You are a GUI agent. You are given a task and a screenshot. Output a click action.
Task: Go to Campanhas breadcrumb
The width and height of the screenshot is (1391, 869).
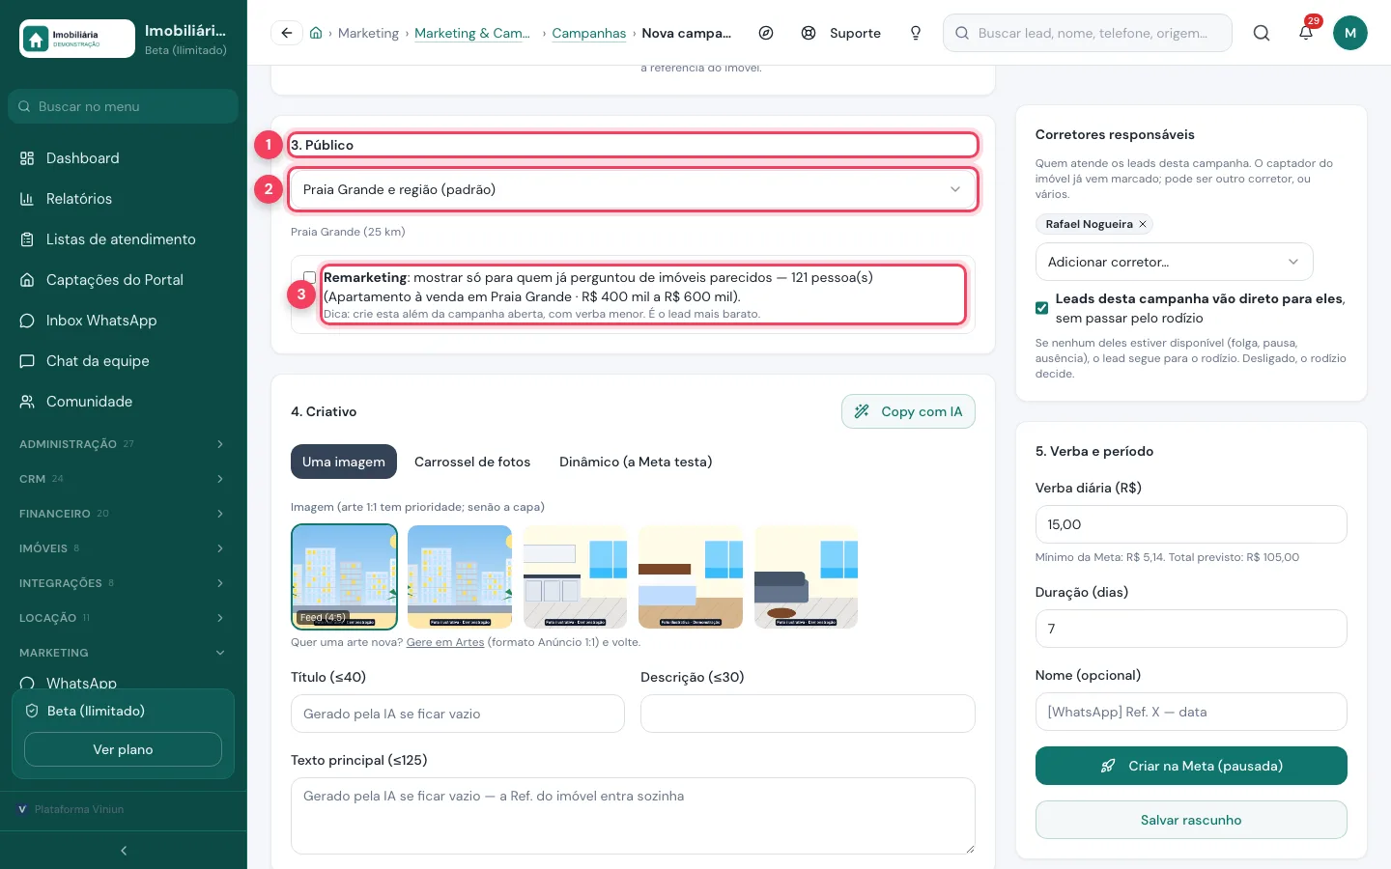click(x=589, y=33)
